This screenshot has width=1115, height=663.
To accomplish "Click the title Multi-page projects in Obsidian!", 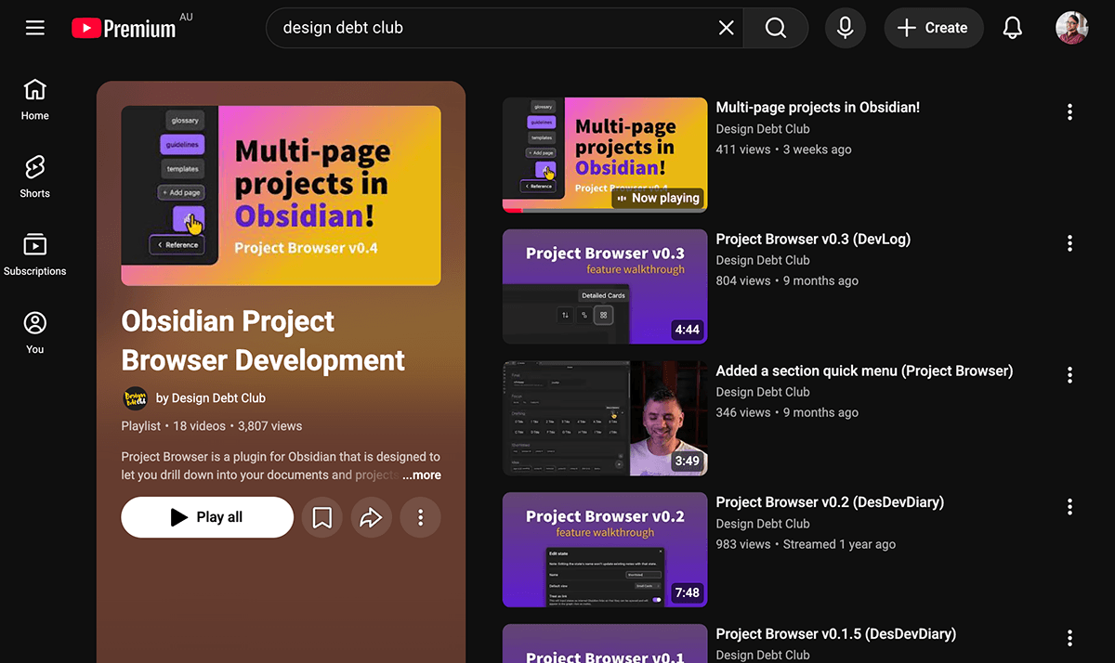I will click(x=818, y=108).
